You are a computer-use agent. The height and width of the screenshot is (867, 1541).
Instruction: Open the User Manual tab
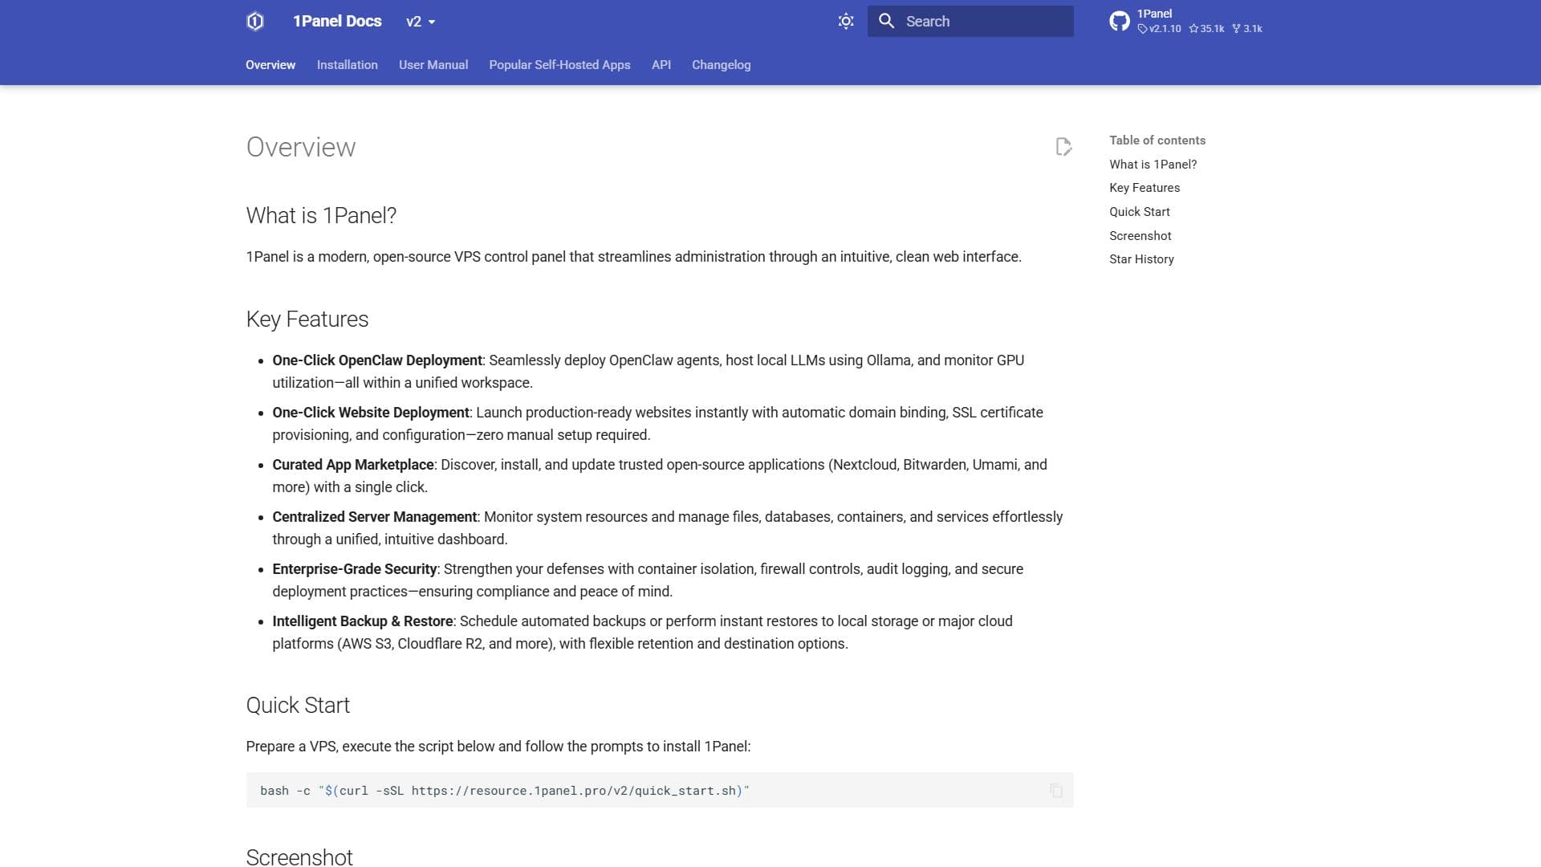[433, 65]
